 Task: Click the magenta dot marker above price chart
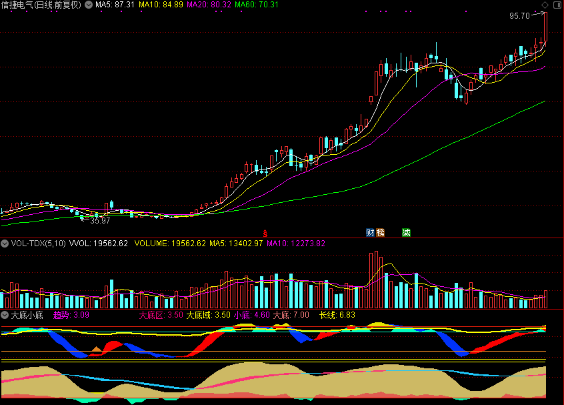(365, 12)
